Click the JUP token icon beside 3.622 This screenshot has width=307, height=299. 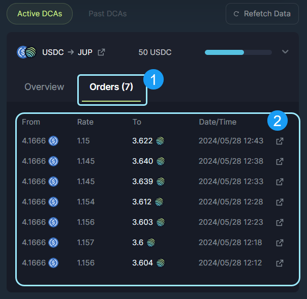[x=161, y=141]
